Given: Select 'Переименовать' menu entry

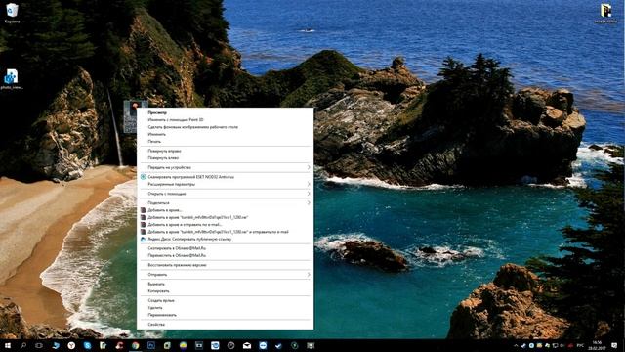Looking at the screenshot, I should pos(162,315).
